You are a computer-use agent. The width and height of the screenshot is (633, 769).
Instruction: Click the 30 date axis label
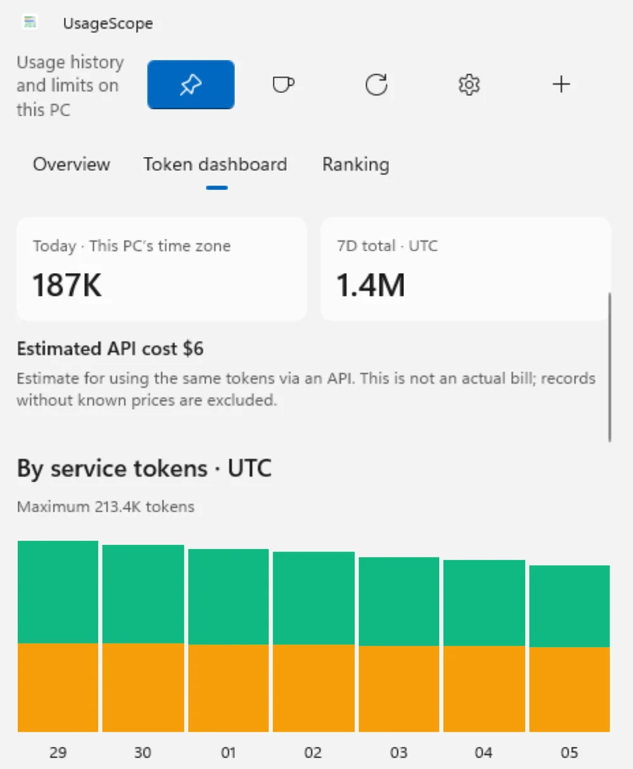[x=143, y=753]
